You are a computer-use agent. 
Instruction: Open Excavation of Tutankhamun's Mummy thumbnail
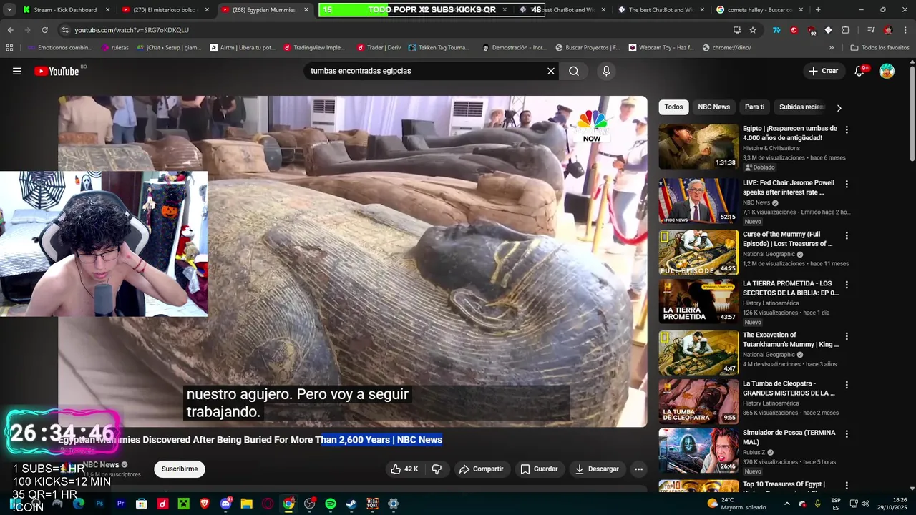click(698, 353)
